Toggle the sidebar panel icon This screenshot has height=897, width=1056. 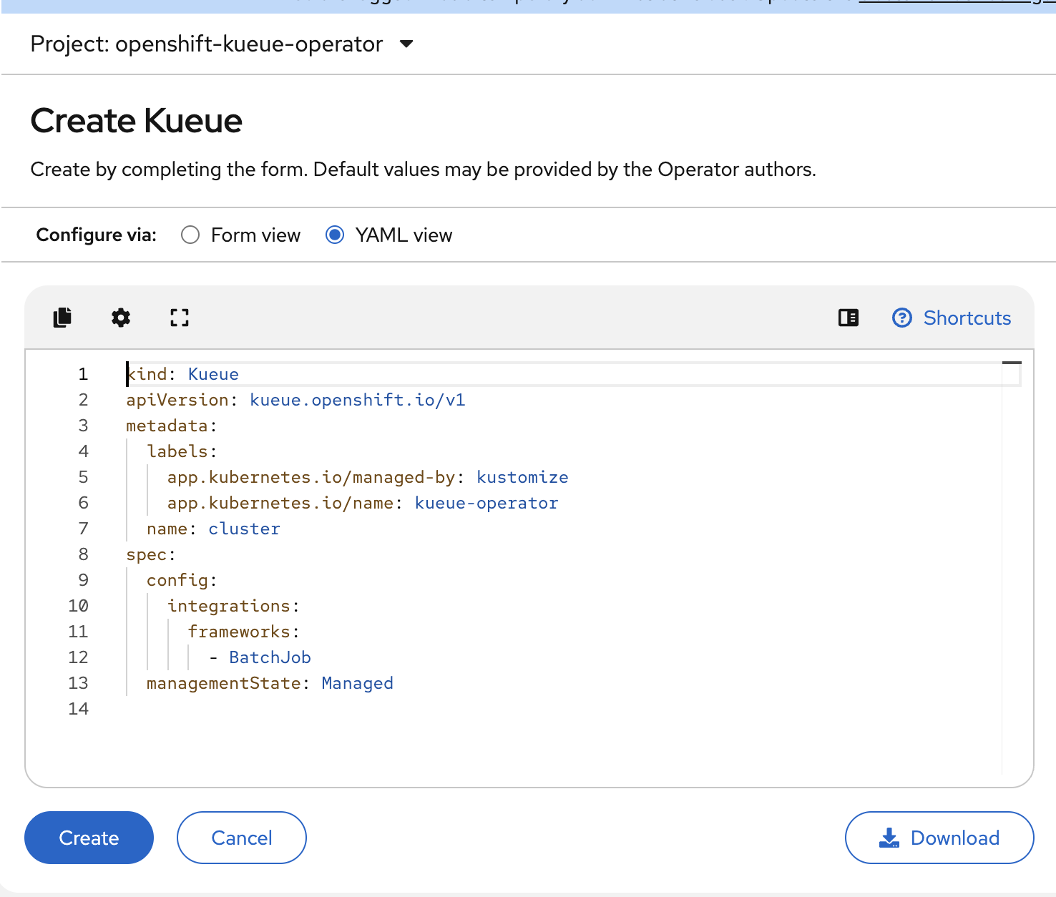(849, 318)
